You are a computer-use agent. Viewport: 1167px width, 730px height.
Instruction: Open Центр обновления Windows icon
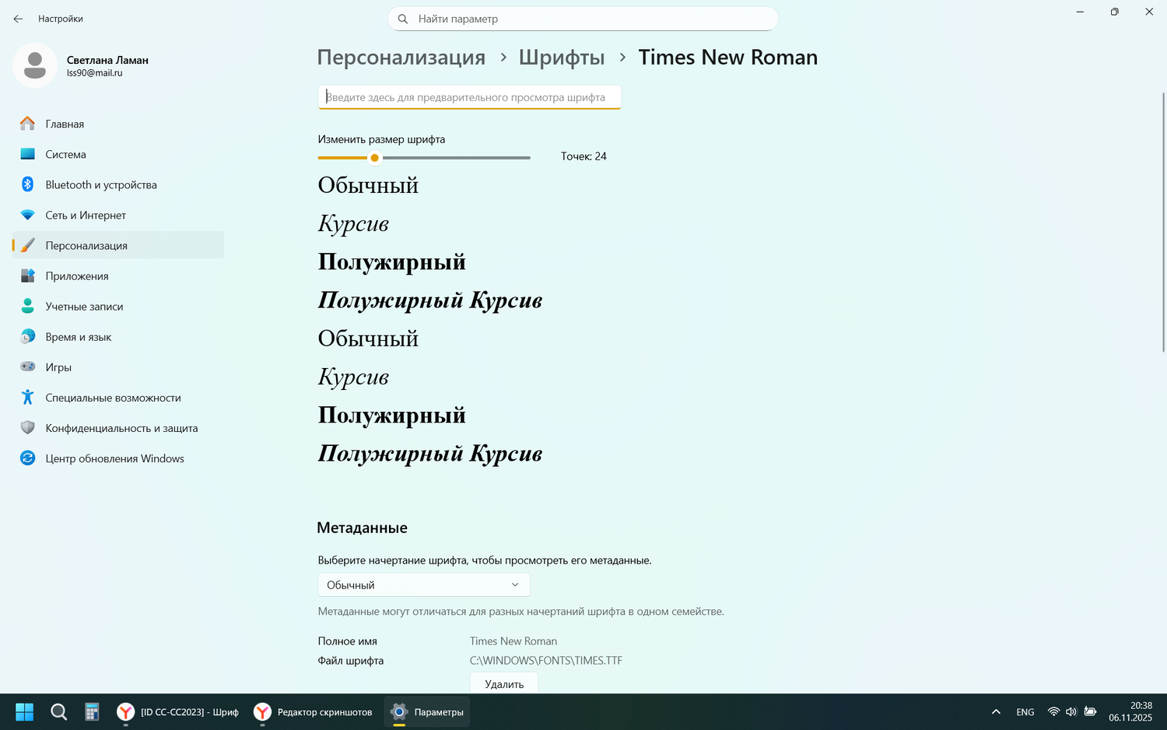tap(27, 458)
